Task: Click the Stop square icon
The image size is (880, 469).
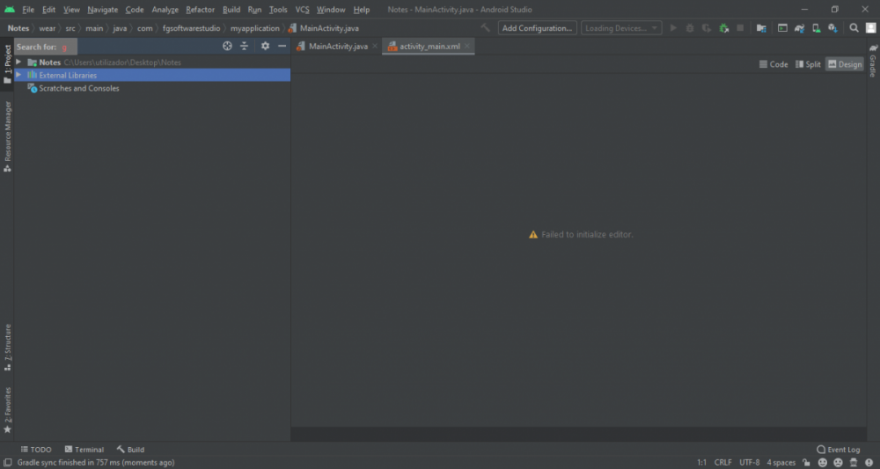Action: tap(740, 28)
